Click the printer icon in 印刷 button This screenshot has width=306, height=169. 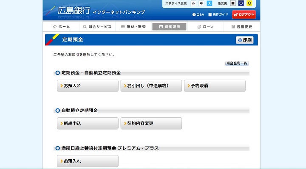[240, 40]
